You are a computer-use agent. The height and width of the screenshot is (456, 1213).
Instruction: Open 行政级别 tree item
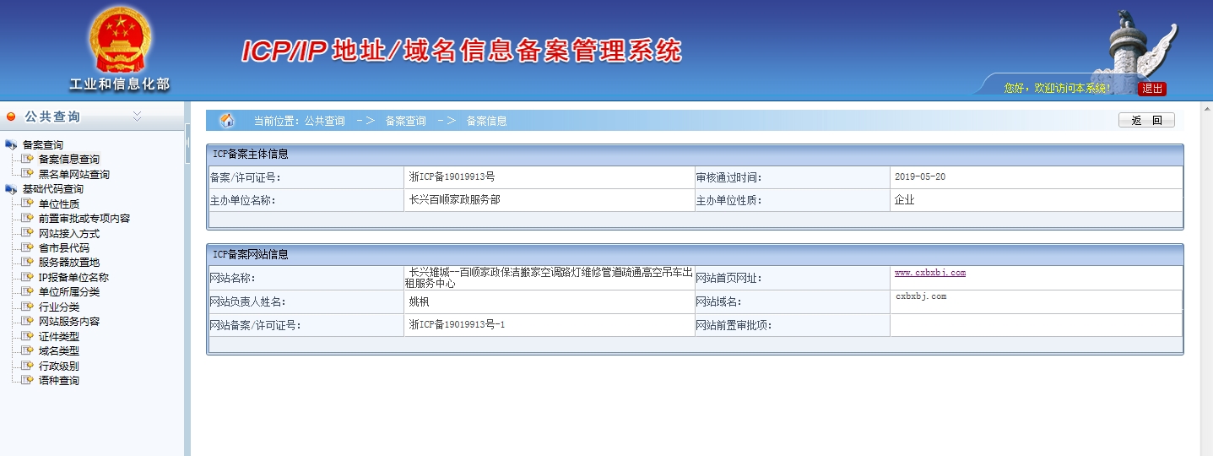click(59, 366)
